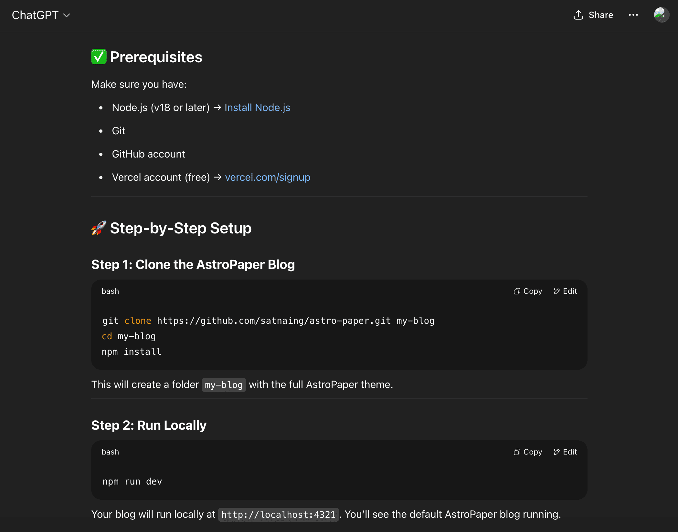Click the inline http://localhost:4321 code
The width and height of the screenshot is (678, 532).
[279, 515]
